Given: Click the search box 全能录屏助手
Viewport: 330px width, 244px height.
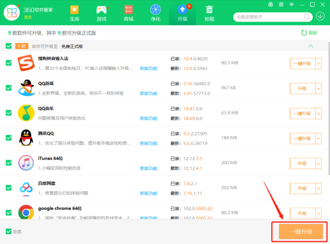Looking at the screenshot, I should 269,17.
